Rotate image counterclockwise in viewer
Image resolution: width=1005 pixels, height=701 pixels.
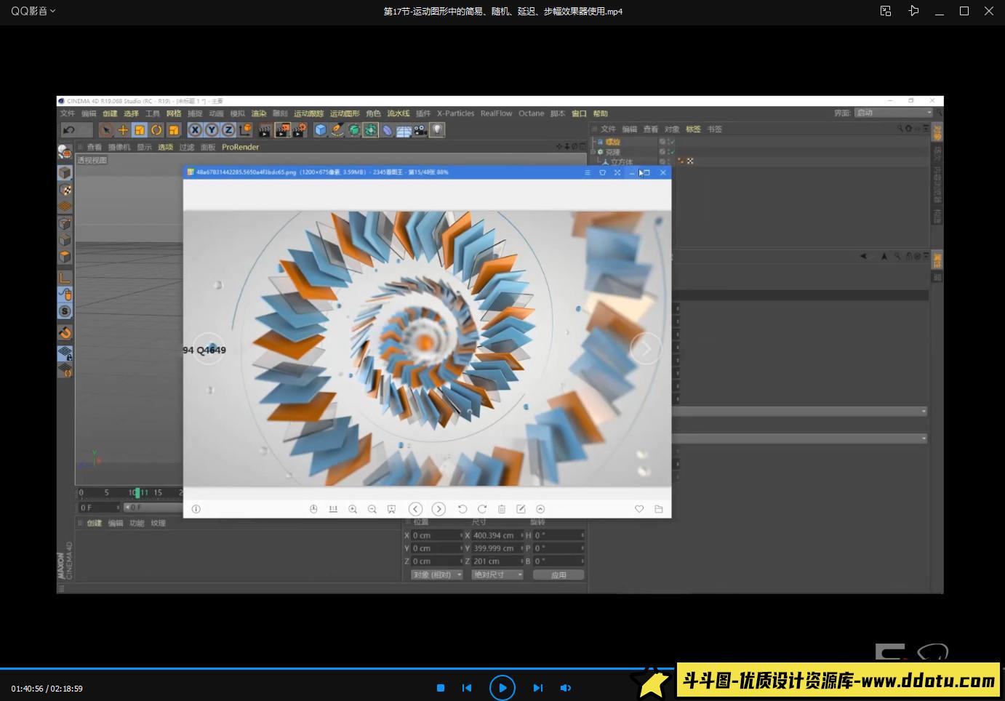[x=462, y=509]
